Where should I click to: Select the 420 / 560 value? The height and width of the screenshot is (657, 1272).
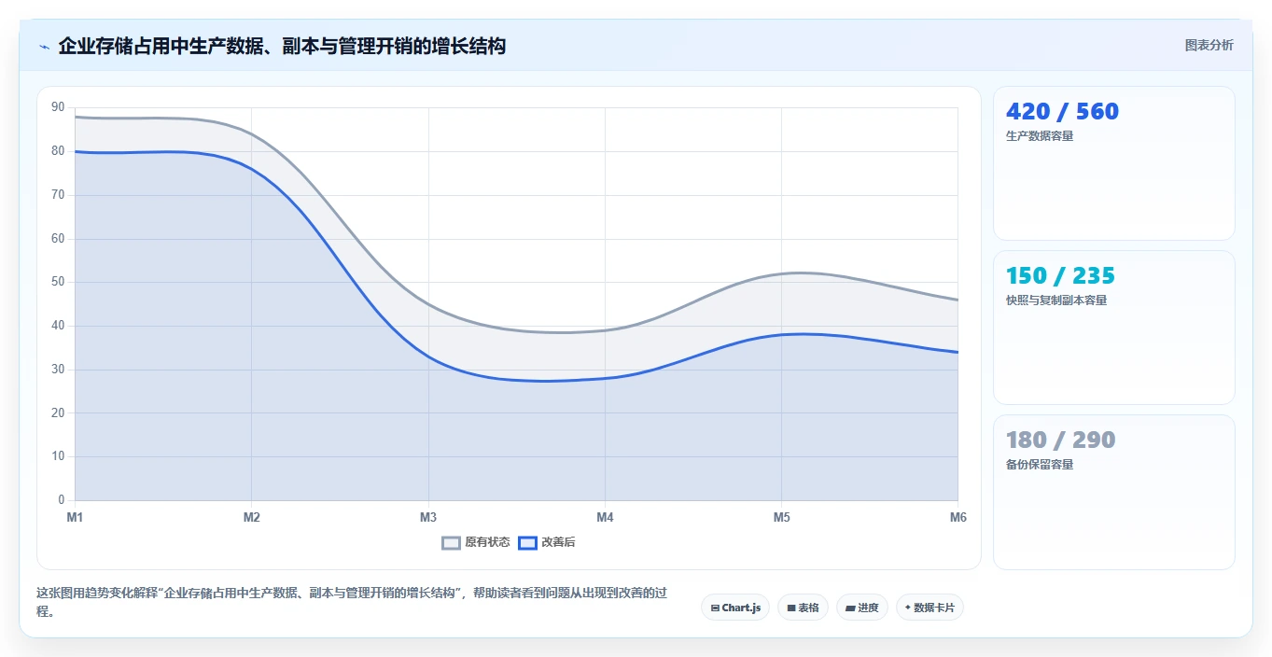pos(1062,112)
